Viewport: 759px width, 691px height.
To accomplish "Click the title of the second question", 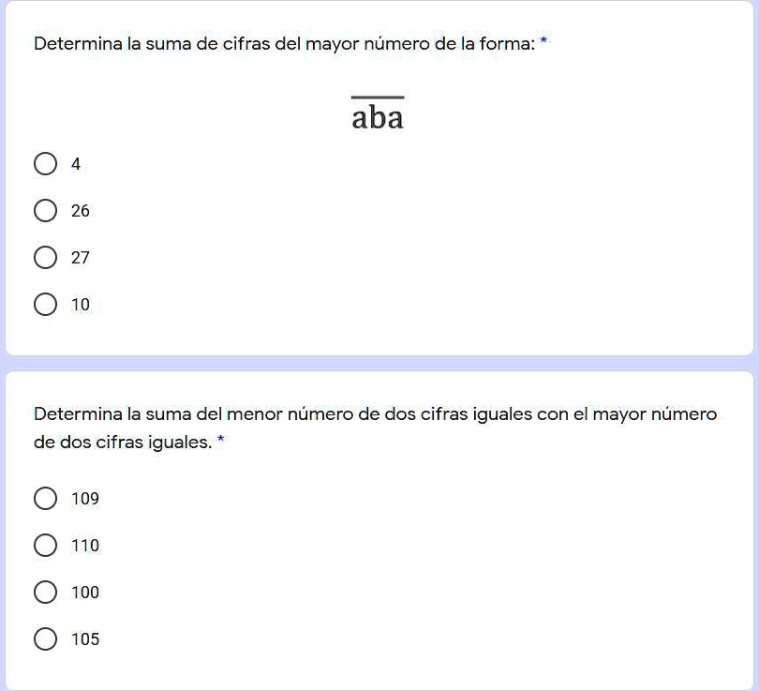I will pos(375,427).
